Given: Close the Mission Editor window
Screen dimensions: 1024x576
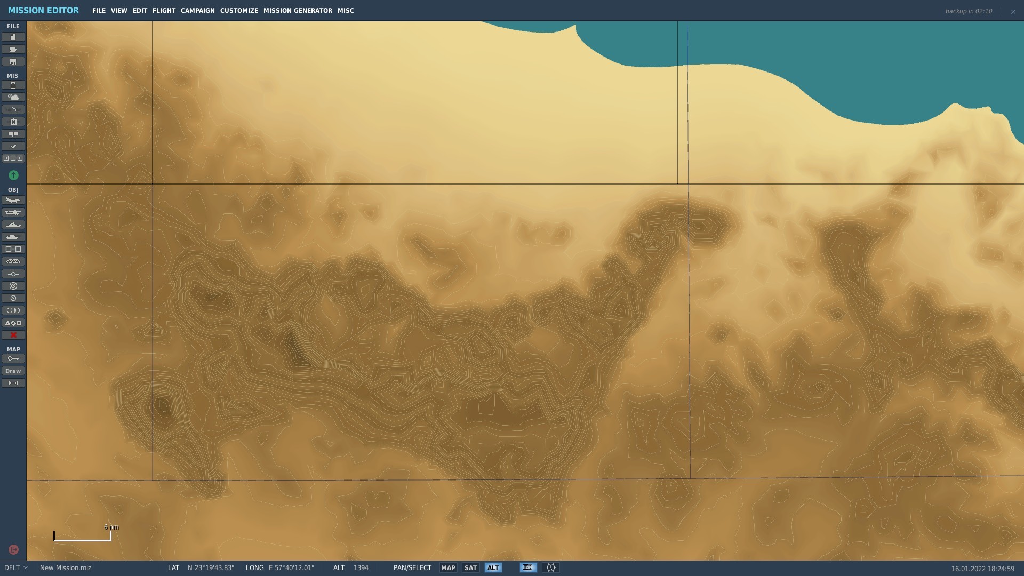Looking at the screenshot, I should pyautogui.click(x=1013, y=11).
